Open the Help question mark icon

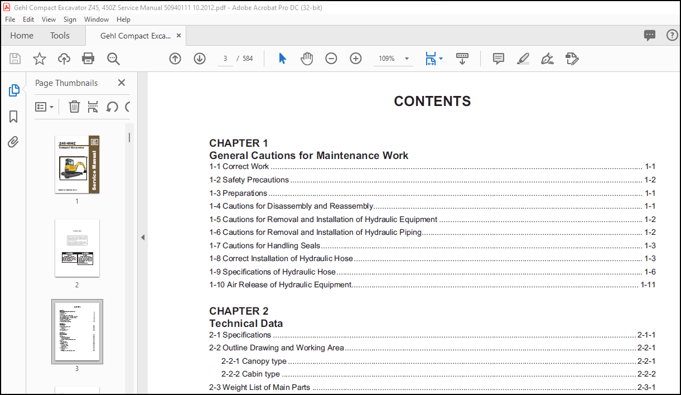point(672,35)
